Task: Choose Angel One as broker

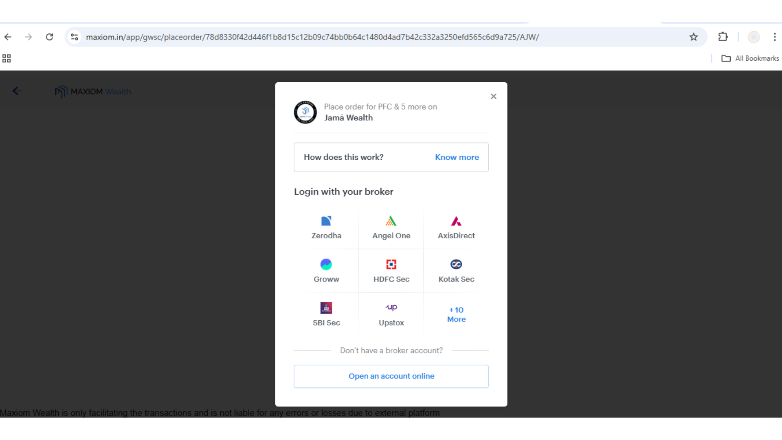Action: click(x=391, y=221)
